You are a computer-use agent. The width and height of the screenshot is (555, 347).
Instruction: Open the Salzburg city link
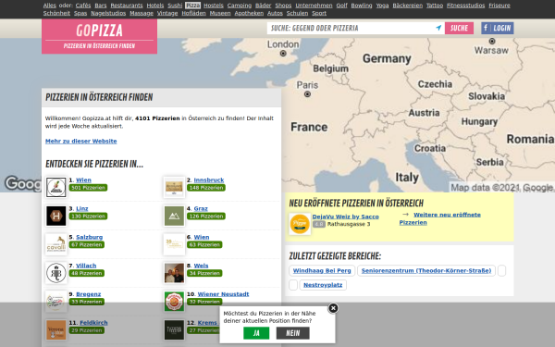[x=89, y=237]
